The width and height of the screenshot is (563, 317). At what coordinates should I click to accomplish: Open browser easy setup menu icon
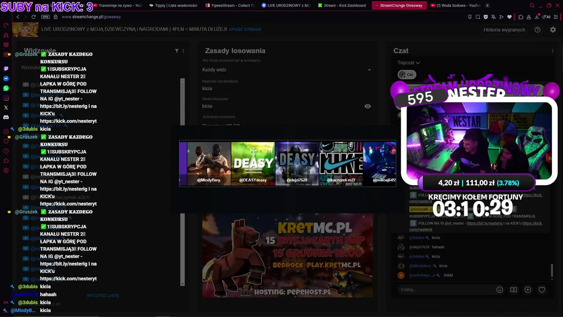coord(556,17)
